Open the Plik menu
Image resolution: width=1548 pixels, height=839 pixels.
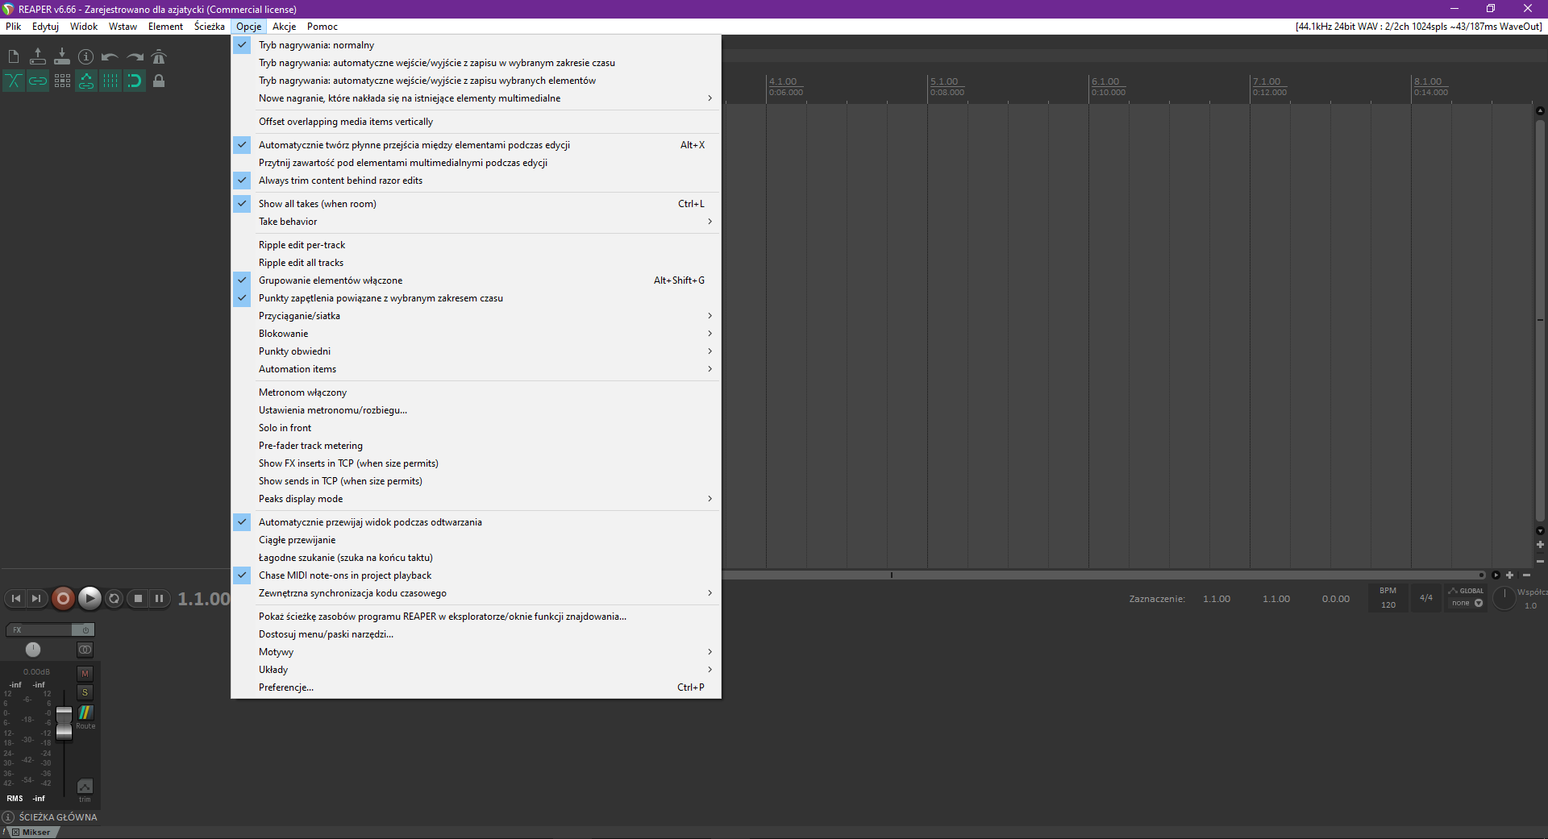(14, 27)
